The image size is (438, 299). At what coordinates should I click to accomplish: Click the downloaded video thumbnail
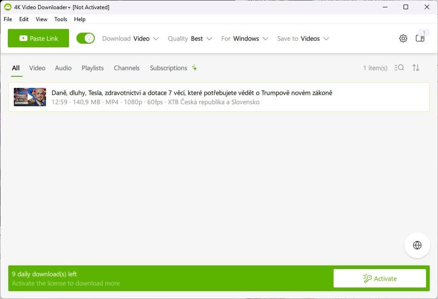[30, 97]
